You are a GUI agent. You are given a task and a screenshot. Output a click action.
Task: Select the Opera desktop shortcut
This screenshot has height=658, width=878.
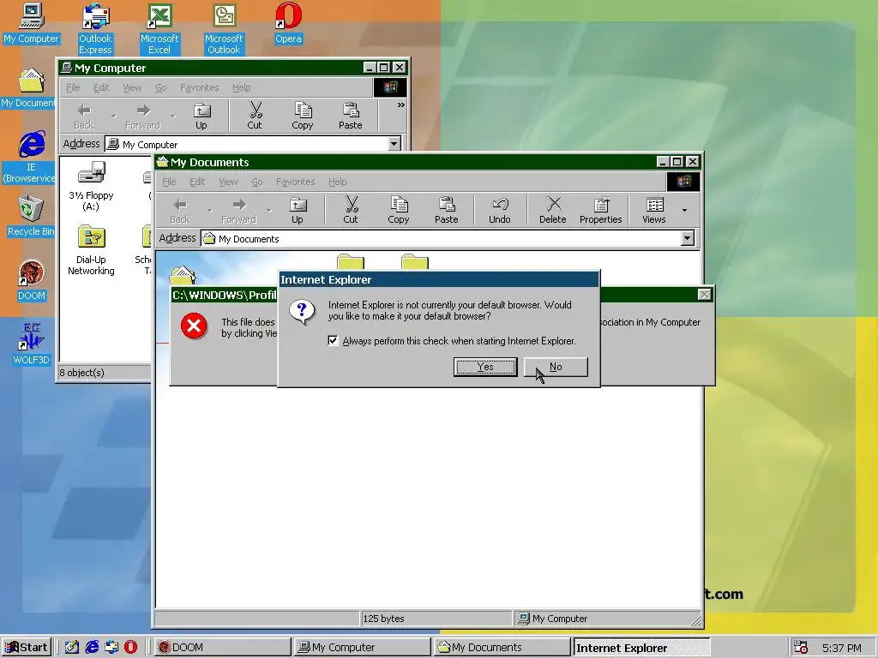[x=288, y=23]
